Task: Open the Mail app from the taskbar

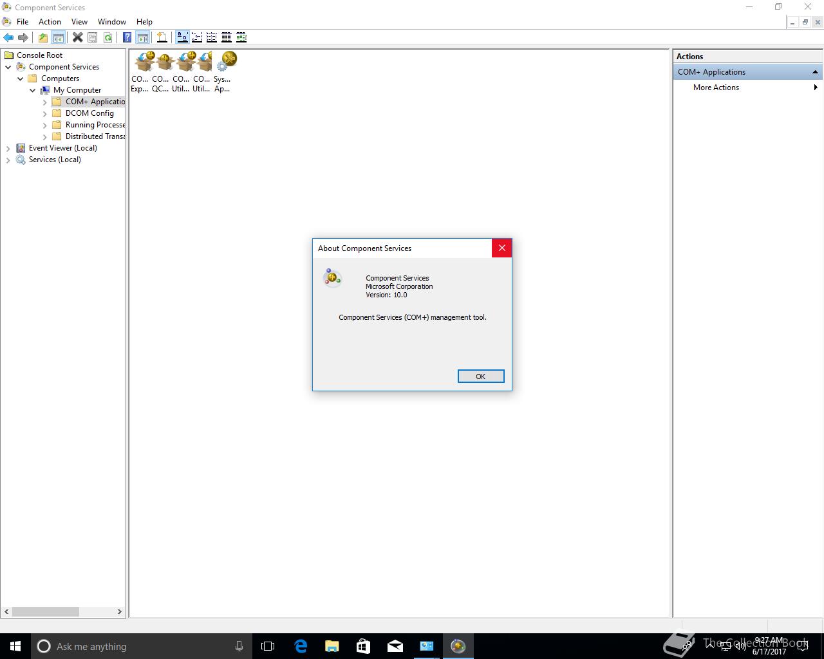Action: tap(395, 646)
